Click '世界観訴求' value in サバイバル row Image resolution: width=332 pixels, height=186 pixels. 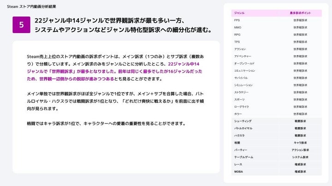tap(300, 78)
